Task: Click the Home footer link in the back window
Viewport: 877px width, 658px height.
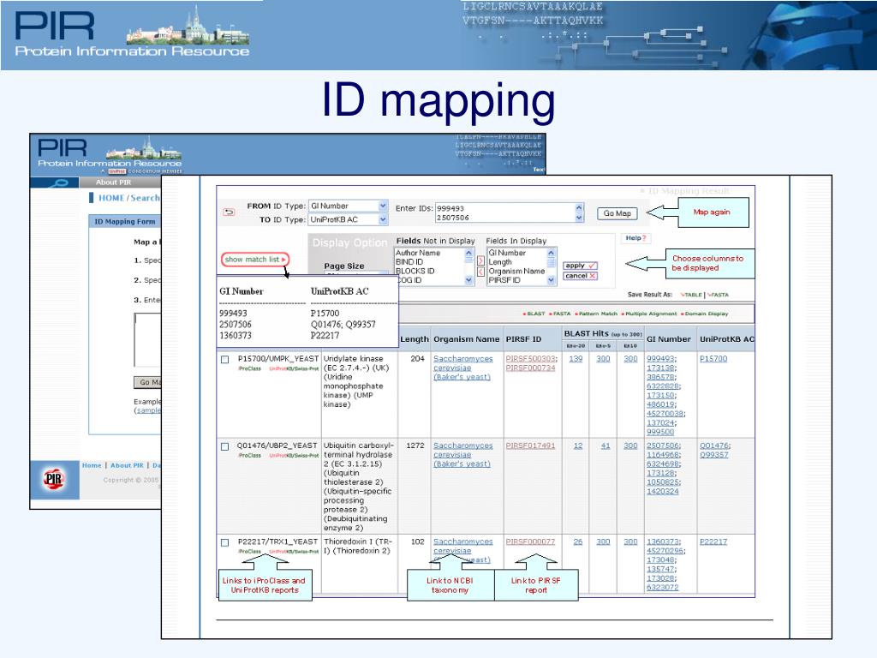Action: [92, 465]
